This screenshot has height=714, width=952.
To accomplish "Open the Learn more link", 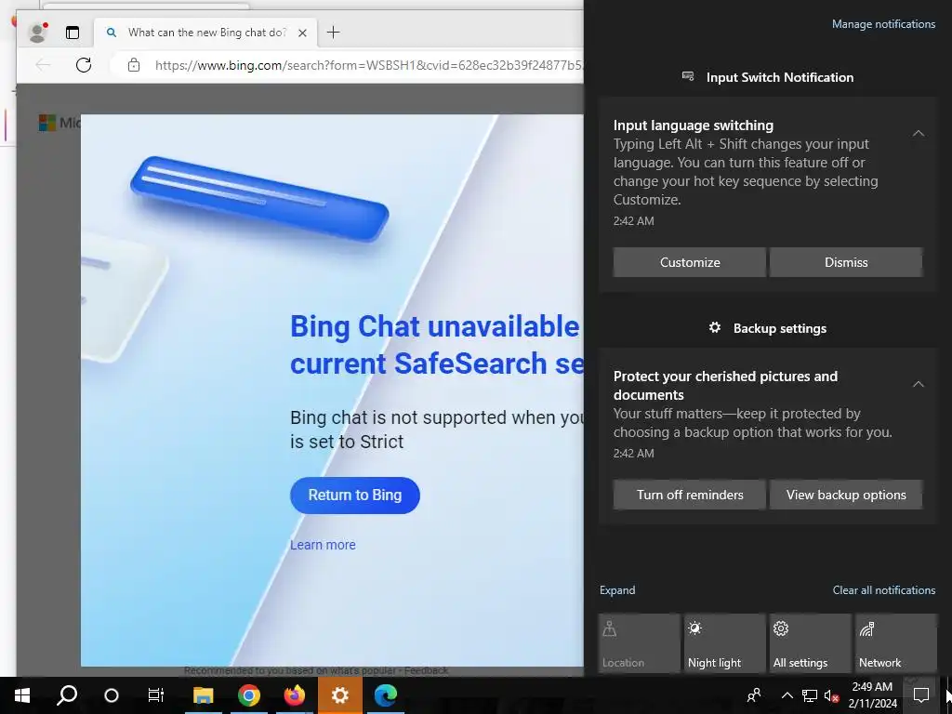I will (323, 545).
